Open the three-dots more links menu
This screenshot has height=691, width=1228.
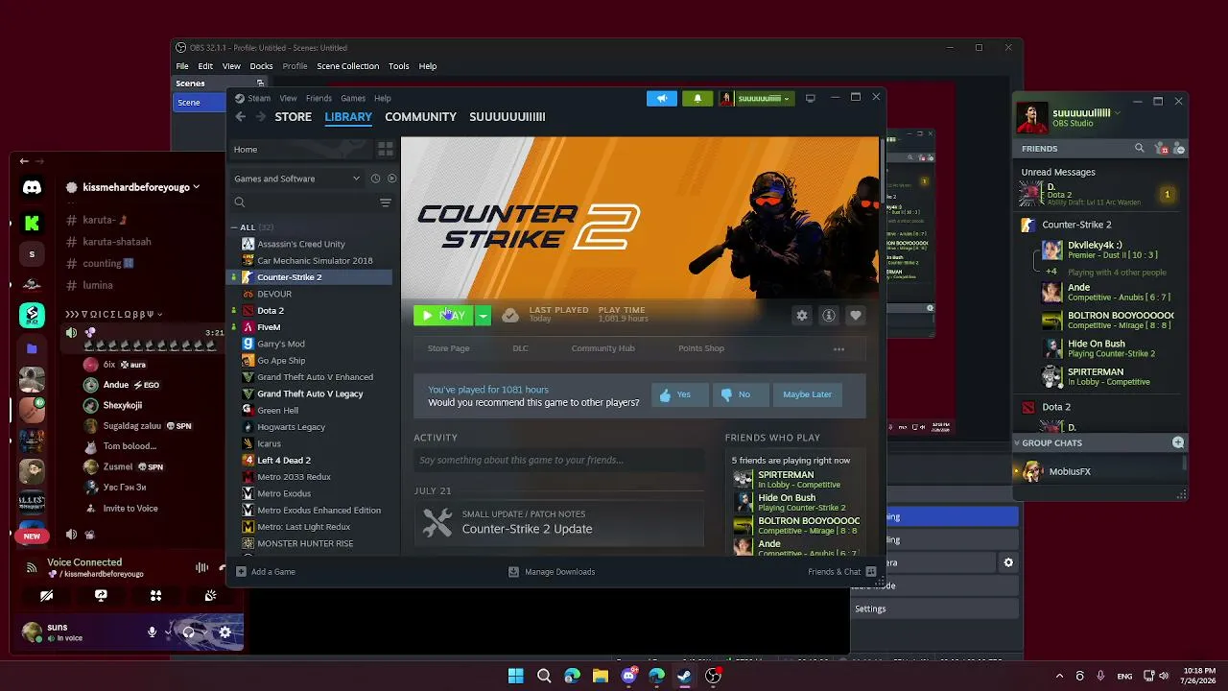[838, 349]
